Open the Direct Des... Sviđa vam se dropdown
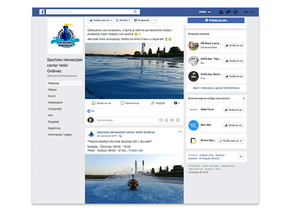The width and height of the screenshot is (291, 214). tap(231, 141)
